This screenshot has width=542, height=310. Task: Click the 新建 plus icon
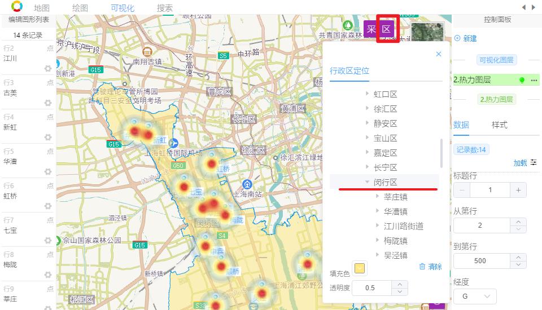point(457,38)
